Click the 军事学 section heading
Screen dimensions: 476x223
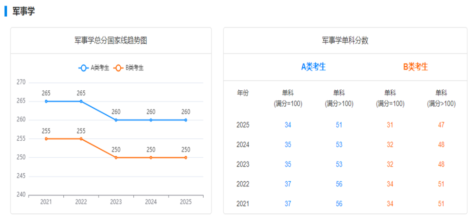[23, 11]
